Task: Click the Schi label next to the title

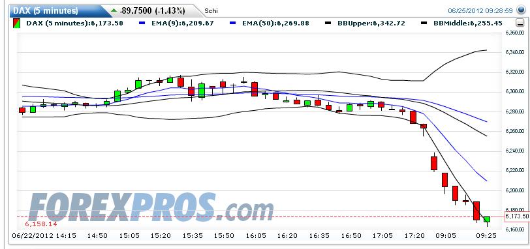Action: pos(211,11)
